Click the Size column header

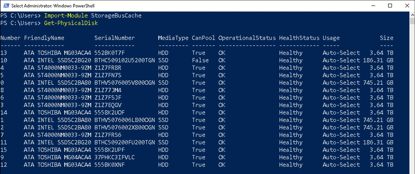coord(386,38)
